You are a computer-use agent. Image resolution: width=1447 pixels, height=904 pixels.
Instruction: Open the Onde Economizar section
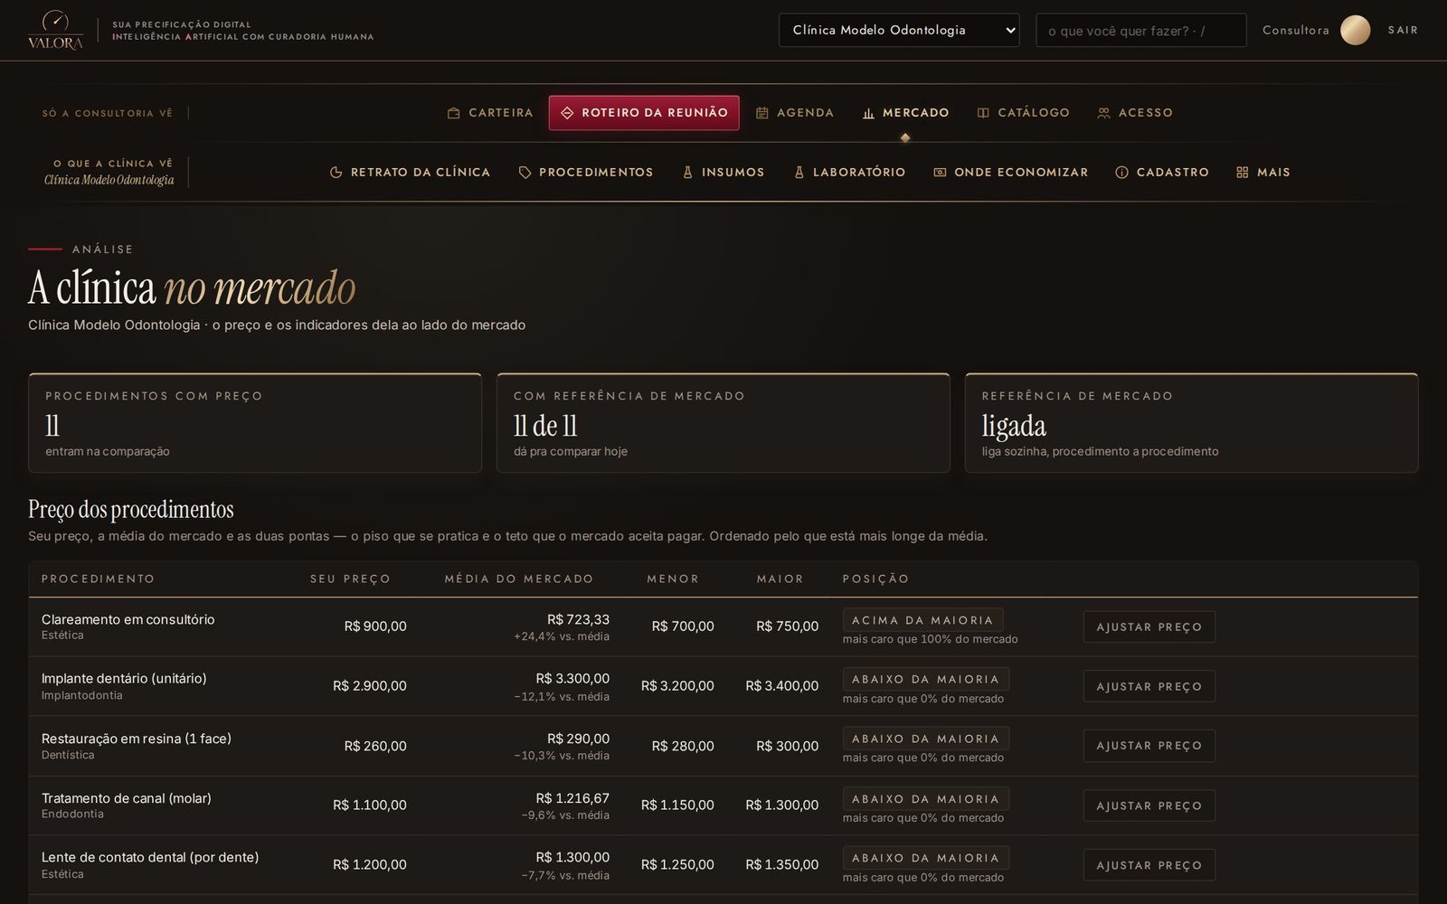[x=1010, y=173]
